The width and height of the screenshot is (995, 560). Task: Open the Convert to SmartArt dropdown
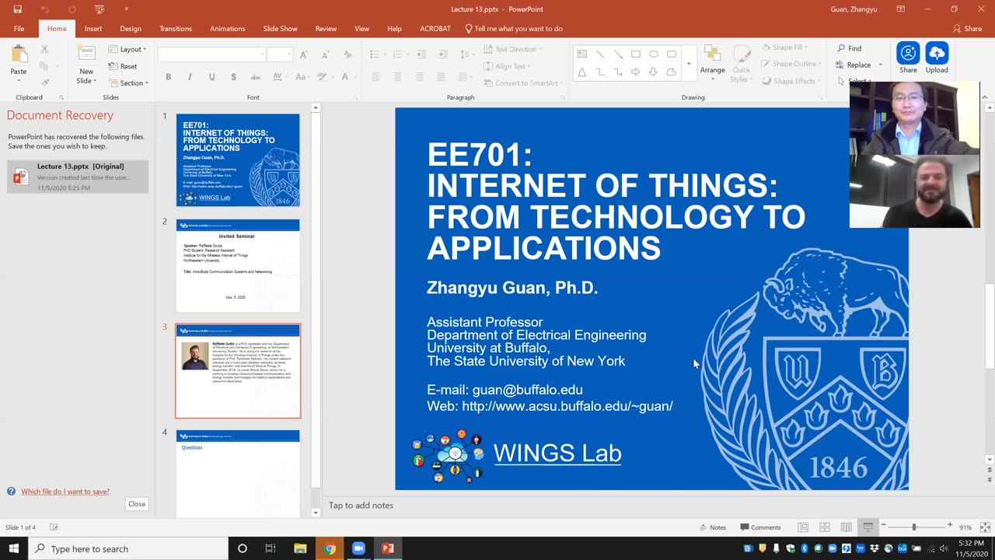[x=523, y=83]
